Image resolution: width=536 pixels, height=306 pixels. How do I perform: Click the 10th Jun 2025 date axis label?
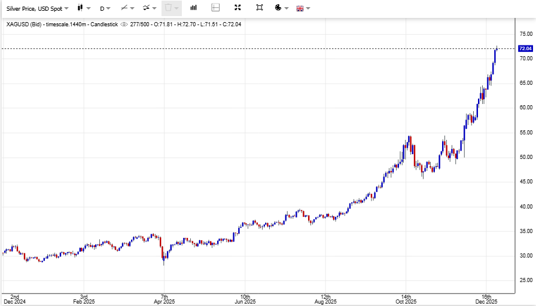245,299
